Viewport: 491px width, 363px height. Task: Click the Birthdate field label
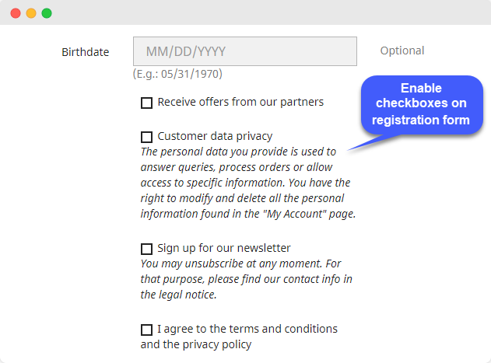[85, 52]
